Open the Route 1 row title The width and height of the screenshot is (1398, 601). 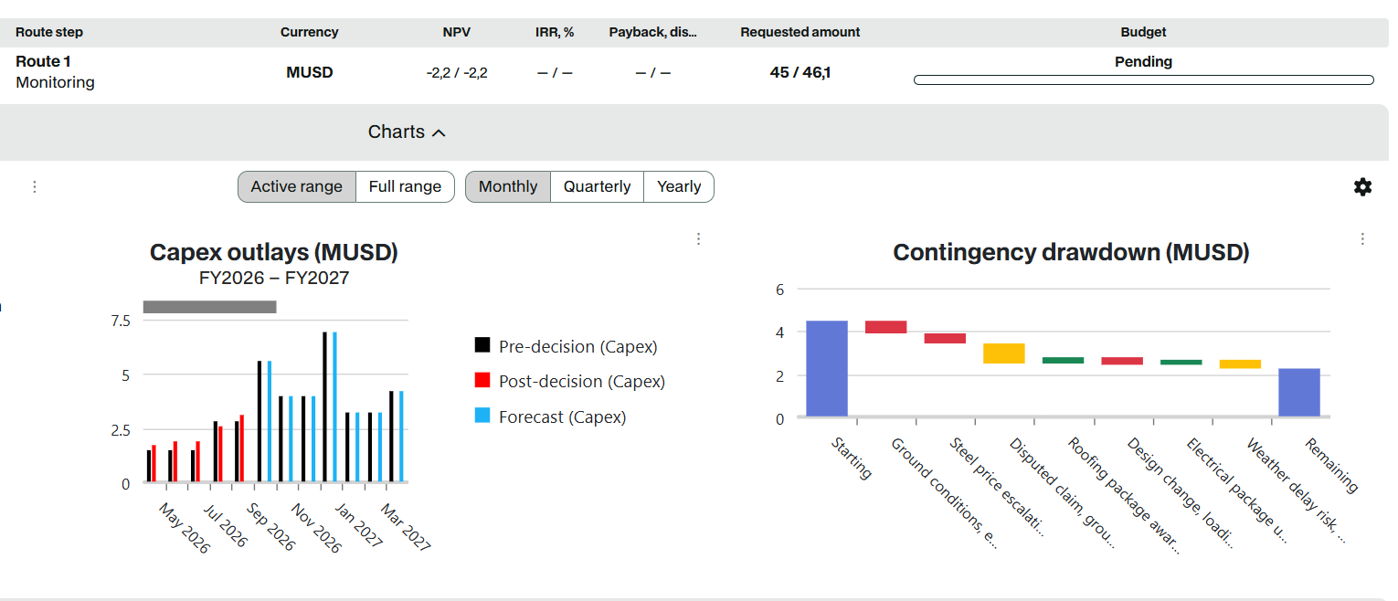[43, 61]
